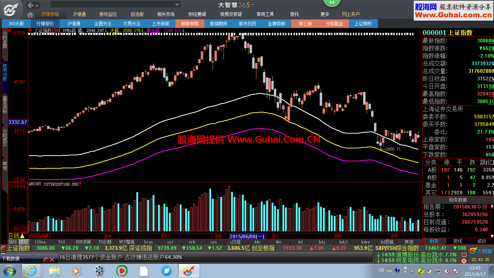The width and height of the screenshot is (494, 278).
Task: Click the 深证成指 ticker label
Action: click(141, 248)
